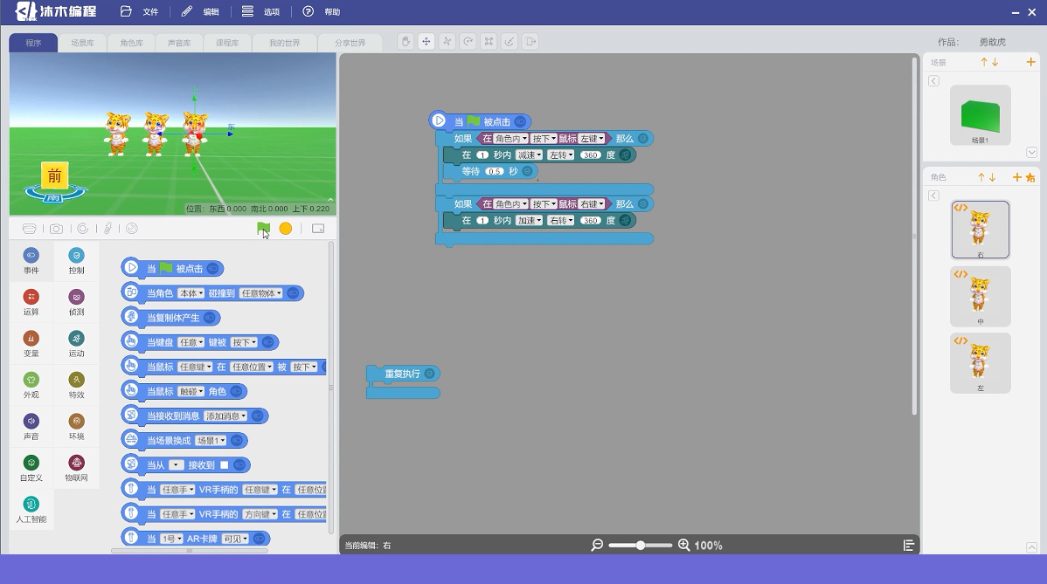
Task: Click the zoom-in magnifier next to 100%
Action: tap(683, 546)
